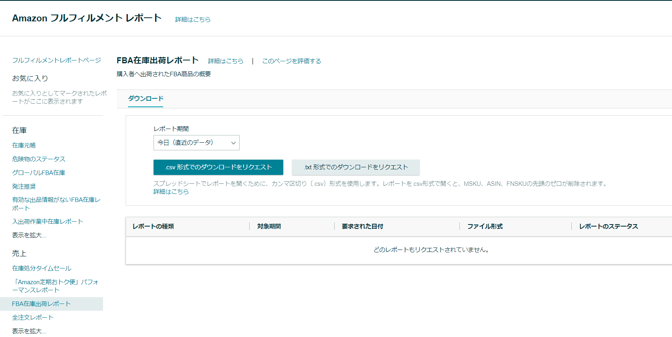Click レポート期間 label
This screenshot has height=337, width=672.
point(171,129)
